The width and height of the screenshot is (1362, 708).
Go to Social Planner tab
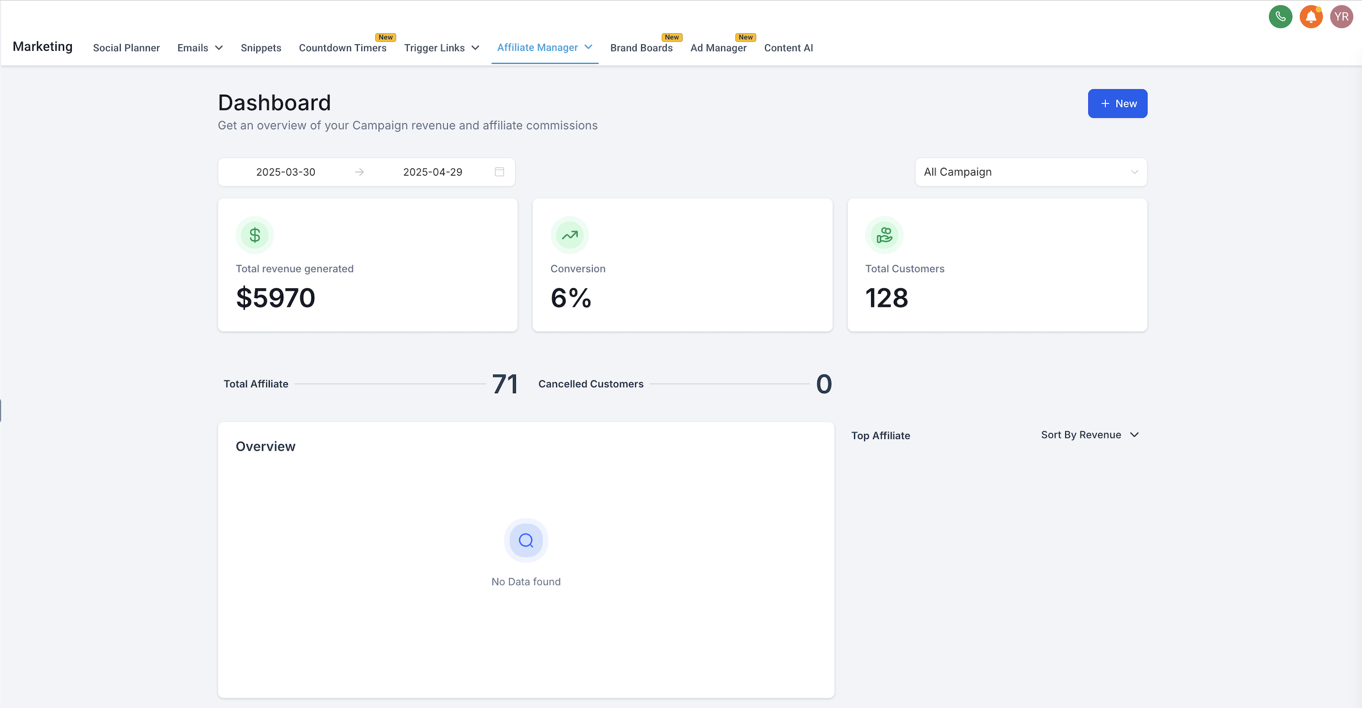[x=126, y=48]
